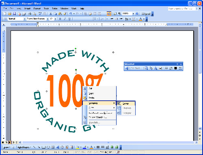Open WordArt toolbar options arrow
Image resolution: width=203 pixels, height=155 pixels.
coord(177,64)
